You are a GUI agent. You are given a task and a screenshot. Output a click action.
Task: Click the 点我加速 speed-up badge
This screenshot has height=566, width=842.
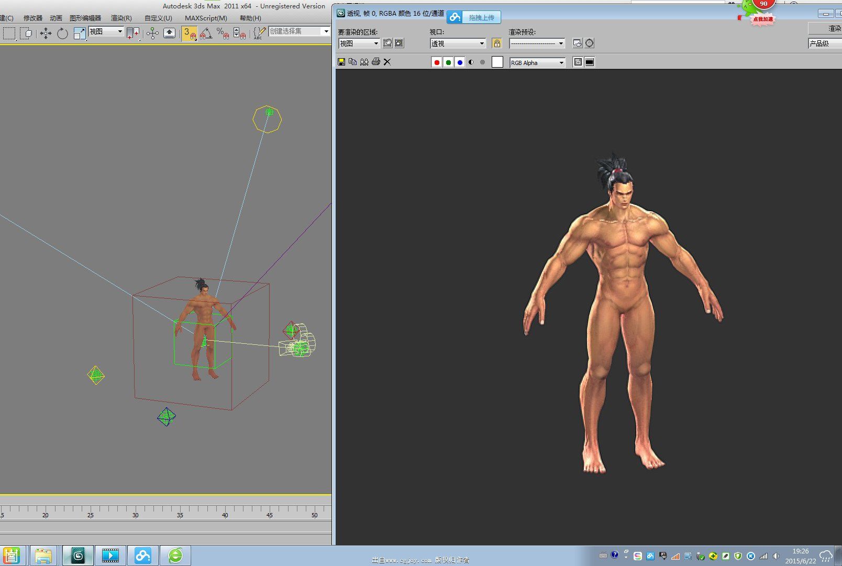pos(763,19)
